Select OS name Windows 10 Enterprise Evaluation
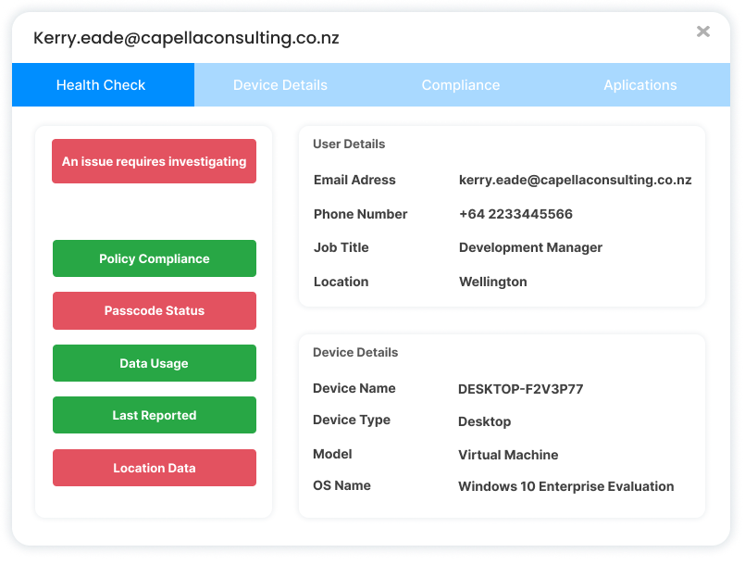Image resolution: width=745 pixels, height=565 pixels. coord(565,486)
